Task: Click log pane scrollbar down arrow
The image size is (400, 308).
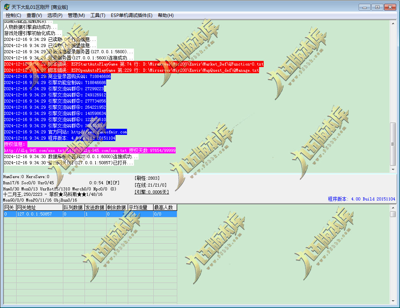Action: (393, 169)
